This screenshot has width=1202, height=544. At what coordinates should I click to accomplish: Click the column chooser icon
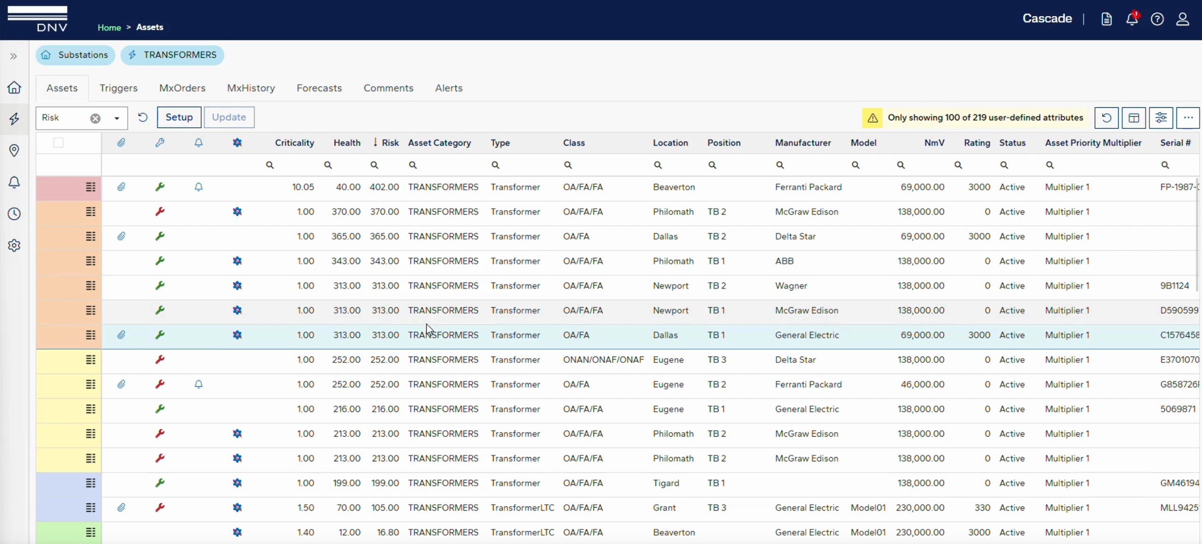pos(1134,118)
